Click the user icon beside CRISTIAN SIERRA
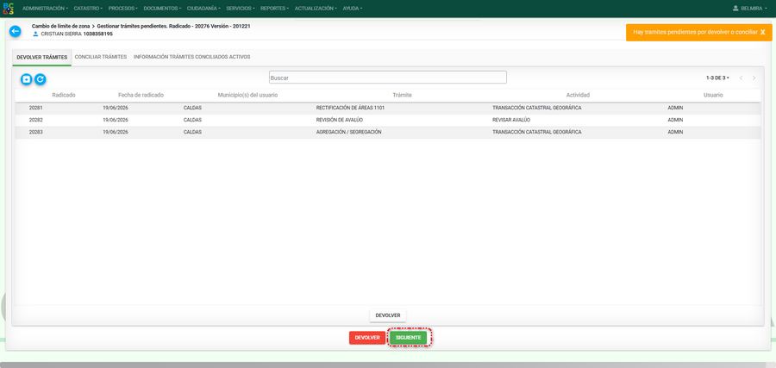Screen dimensions: 776x368 click(x=35, y=34)
